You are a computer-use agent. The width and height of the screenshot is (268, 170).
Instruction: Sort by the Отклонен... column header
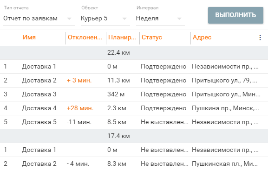pyautogui.click(x=85, y=38)
